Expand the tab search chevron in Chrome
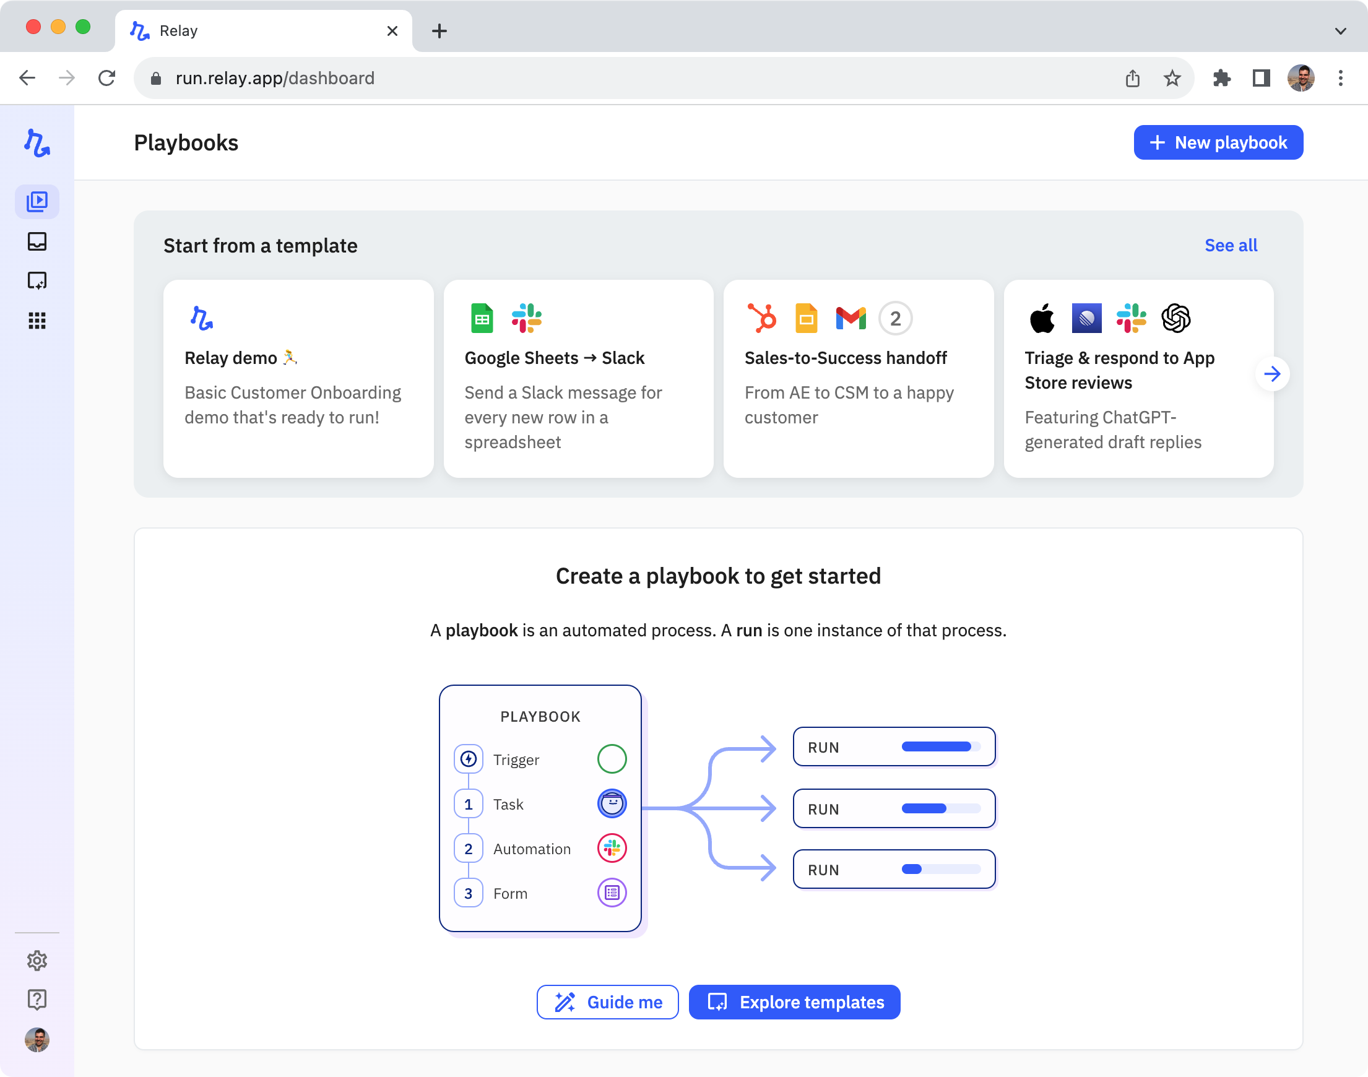Image resolution: width=1368 pixels, height=1077 pixels. point(1341,31)
